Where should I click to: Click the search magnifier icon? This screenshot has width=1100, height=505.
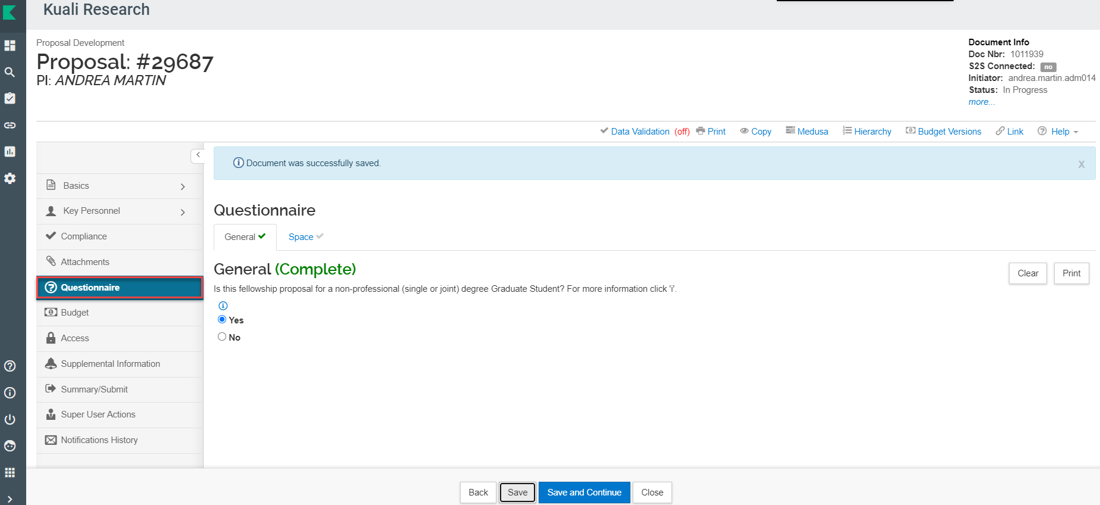click(10, 72)
